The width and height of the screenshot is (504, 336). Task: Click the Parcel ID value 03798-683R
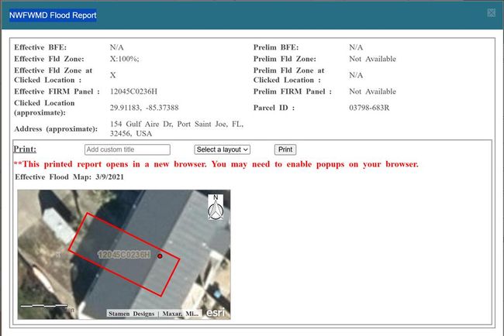[371, 108]
